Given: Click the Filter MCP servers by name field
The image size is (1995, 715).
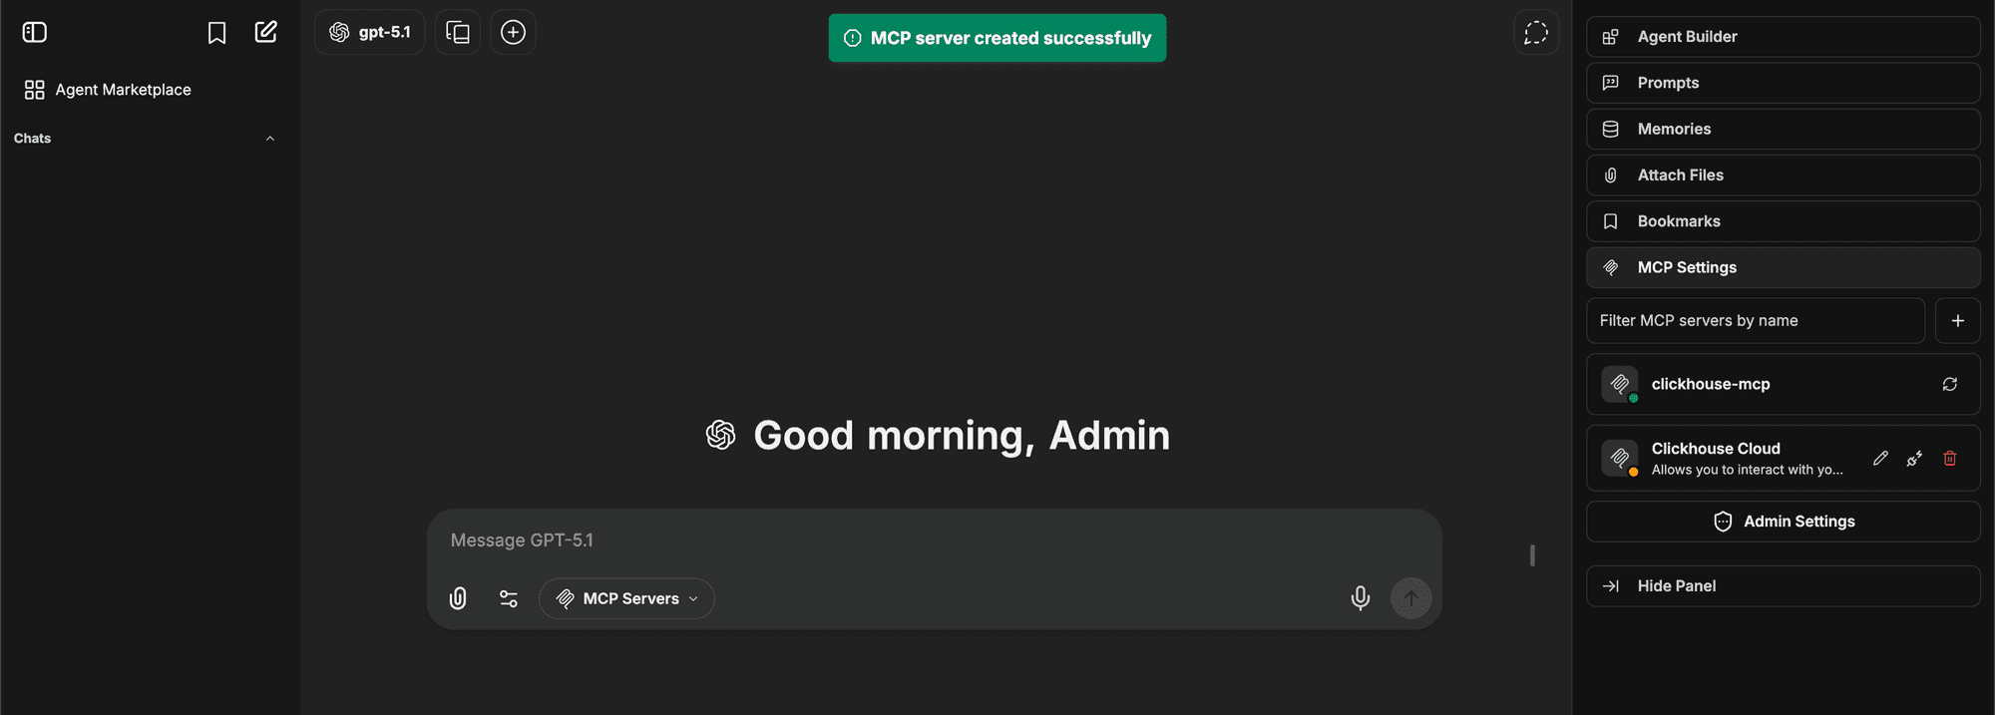Looking at the screenshot, I should pyautogui.click(x=1756, y=321).
